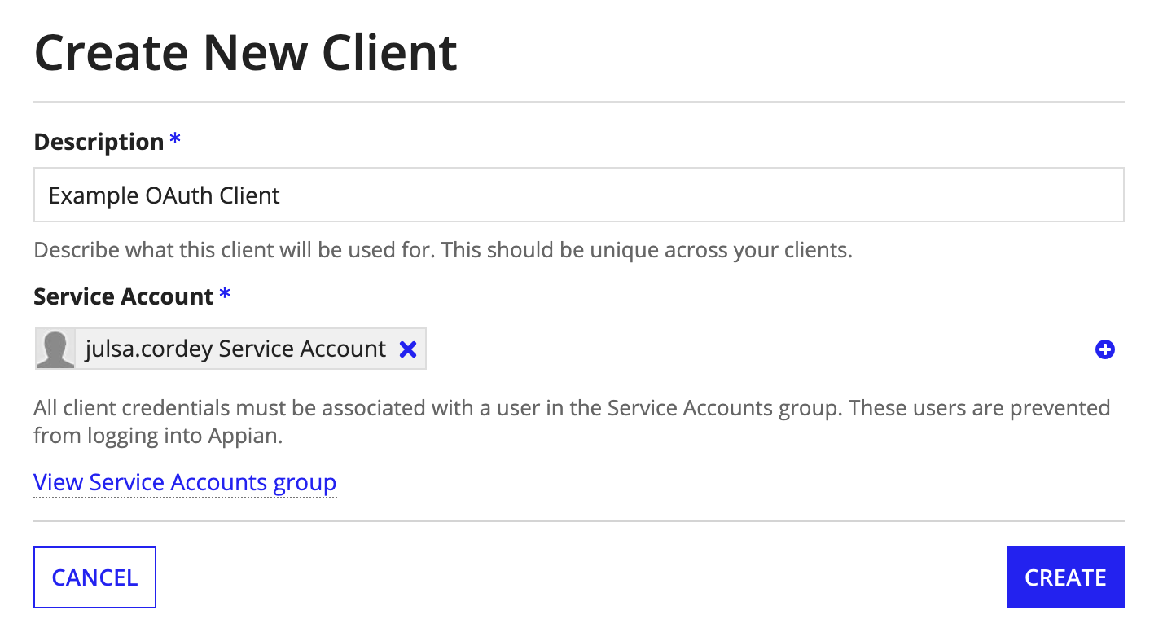Viewport: 1163px width, 632px height.
Task: Click the user avatar icon in the Service Account chip
Action: click(x=55, y=349)
